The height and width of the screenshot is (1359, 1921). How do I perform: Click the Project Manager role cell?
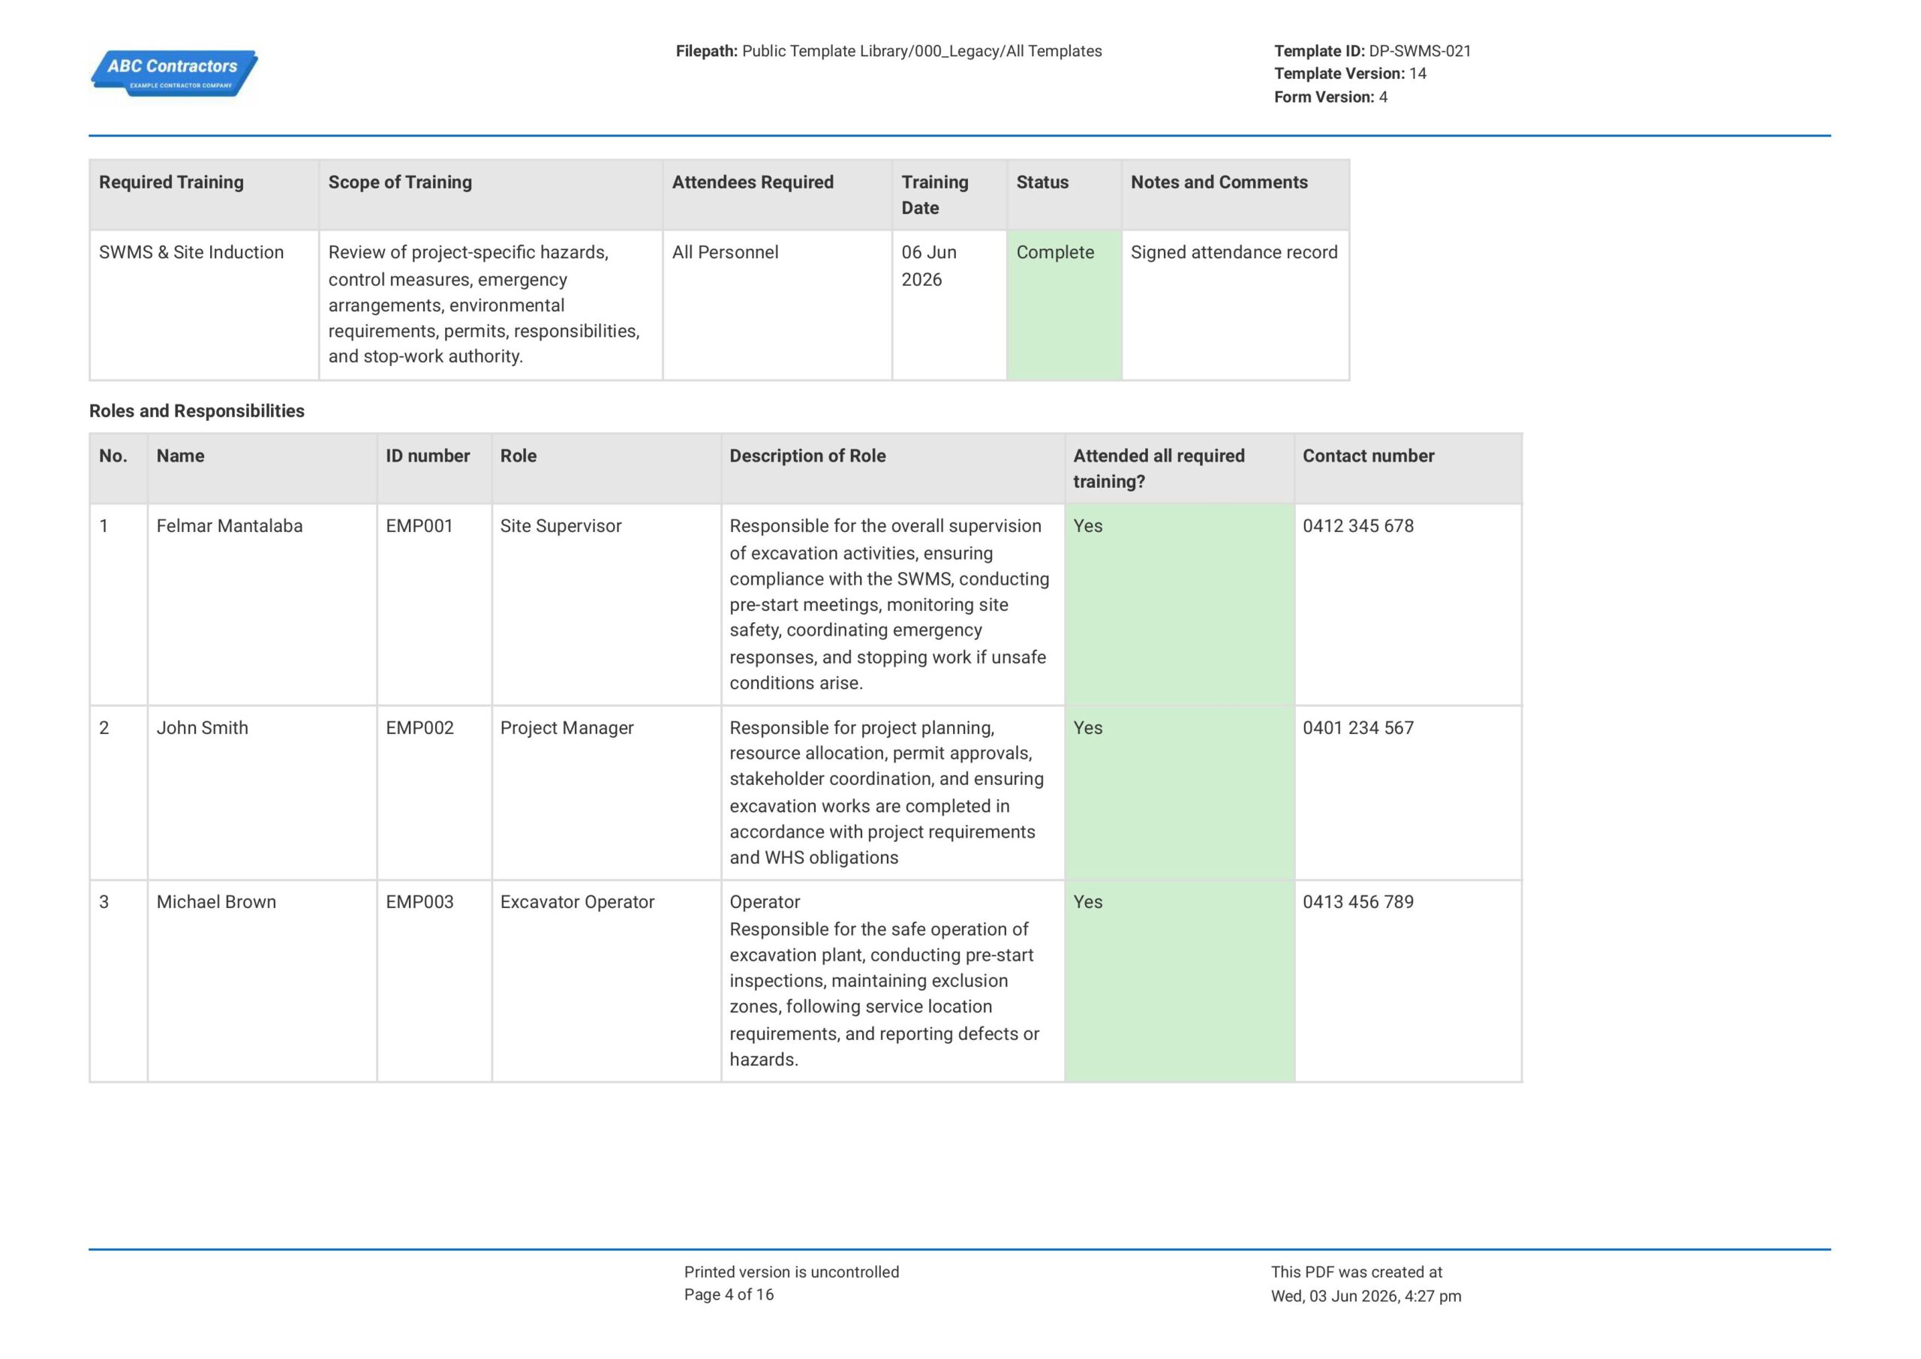click(606, 792)
